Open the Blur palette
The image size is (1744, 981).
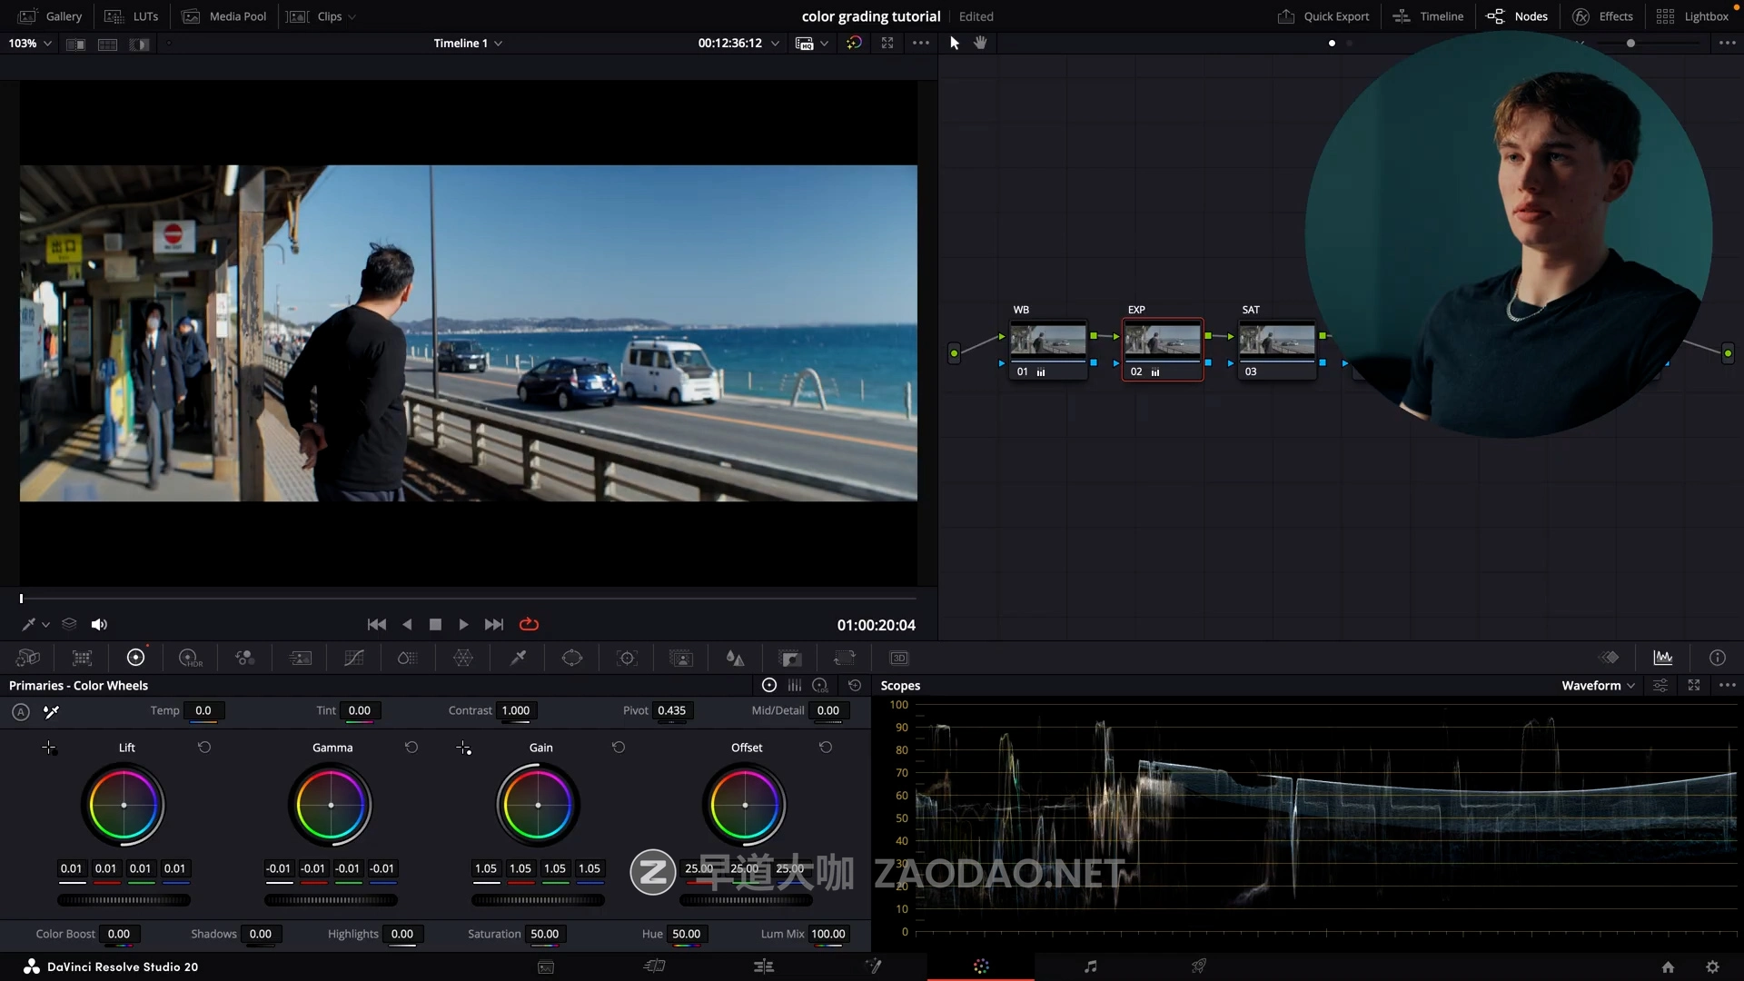(x=736, y=658)
